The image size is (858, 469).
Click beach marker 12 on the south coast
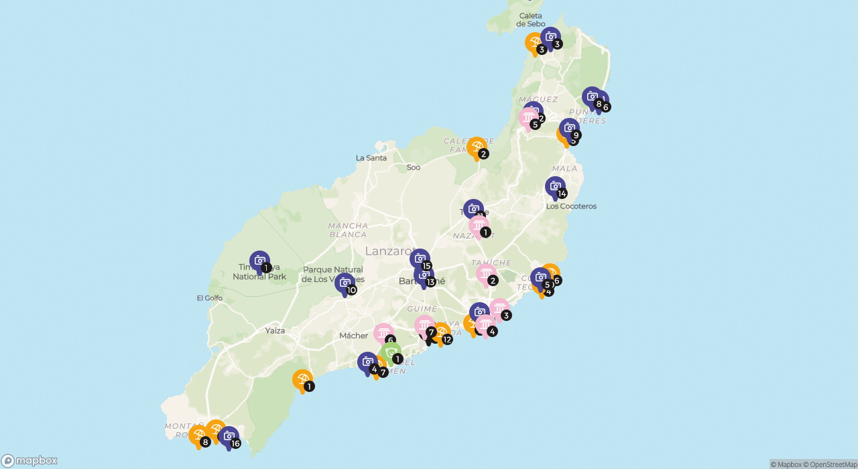coord(441,332)
